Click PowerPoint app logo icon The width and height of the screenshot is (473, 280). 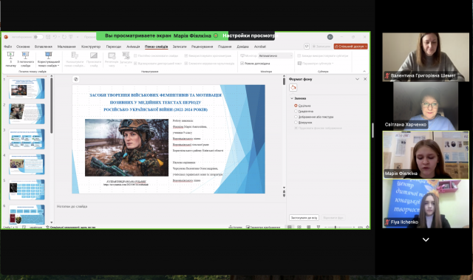(x=6, y=37)
